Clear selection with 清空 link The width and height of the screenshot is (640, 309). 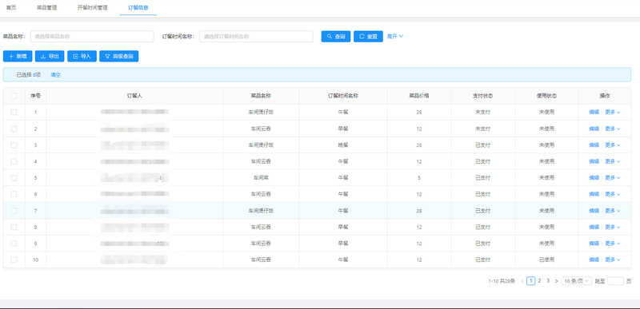click(55, 75)
